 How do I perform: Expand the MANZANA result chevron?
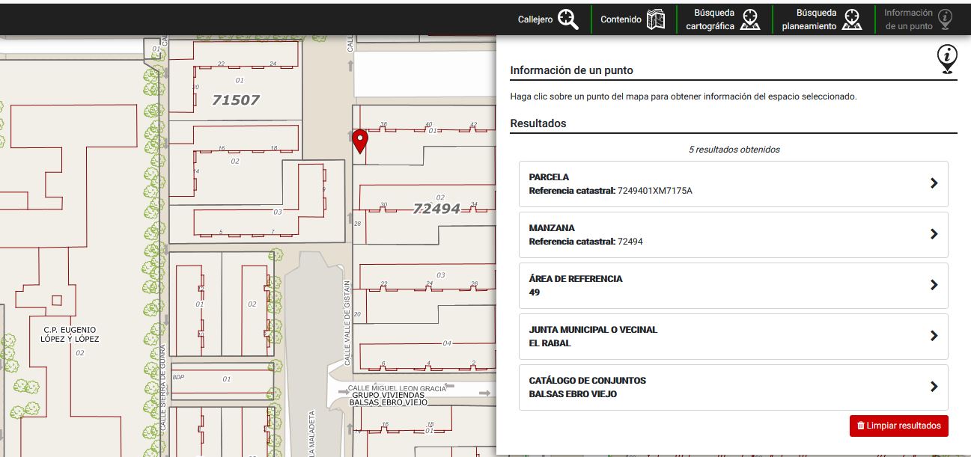coord(934,234)
